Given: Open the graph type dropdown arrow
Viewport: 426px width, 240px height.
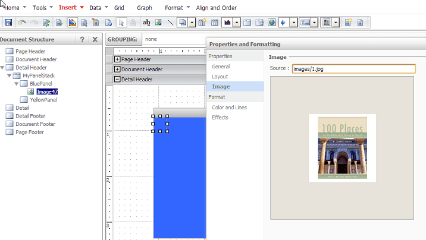Looking at the screenshot, I should [236, 23].
